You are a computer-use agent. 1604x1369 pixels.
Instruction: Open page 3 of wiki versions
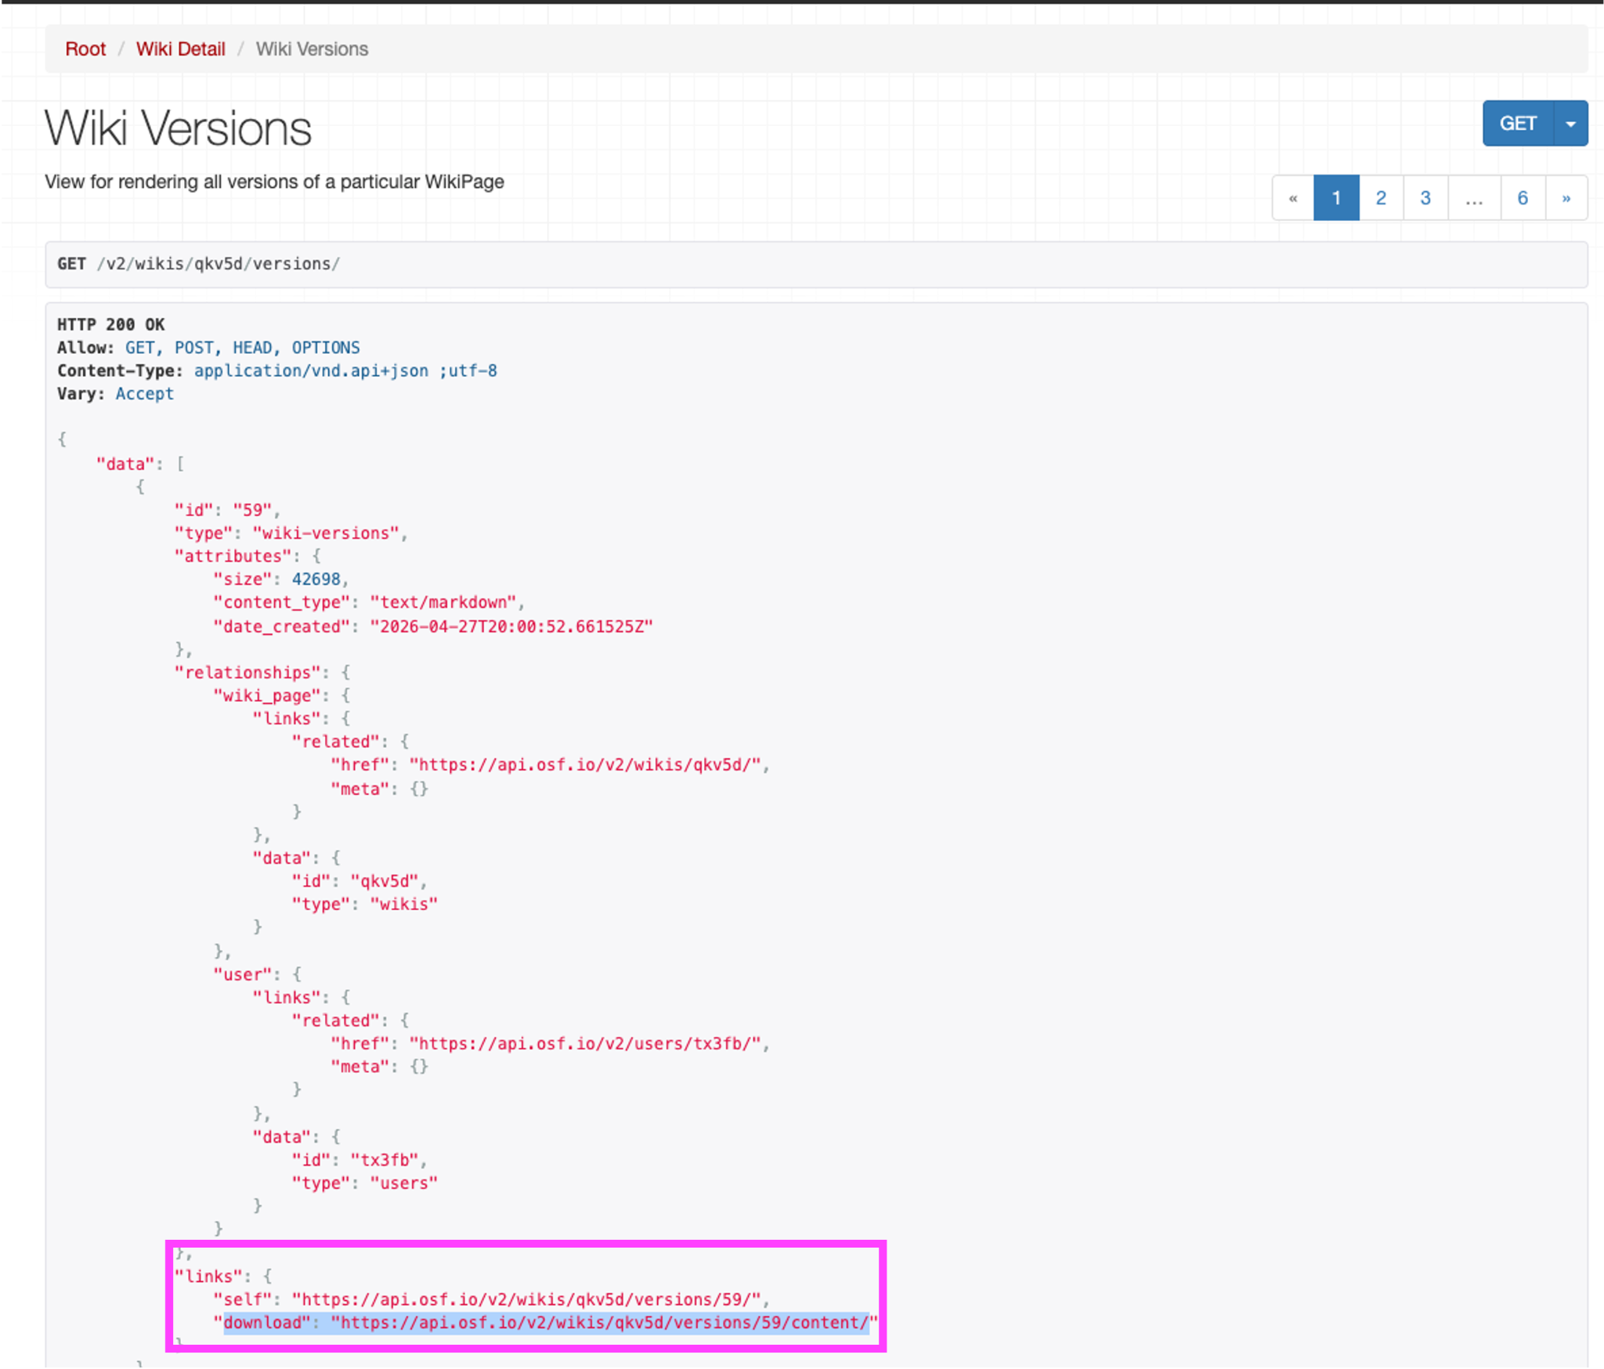pos(1425,198)
